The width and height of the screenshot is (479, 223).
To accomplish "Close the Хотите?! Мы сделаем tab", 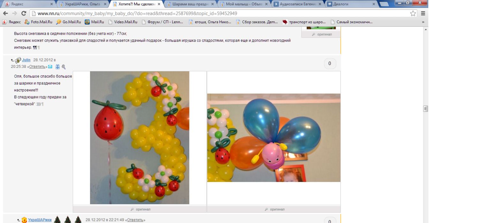I will [x=159, y=4].
